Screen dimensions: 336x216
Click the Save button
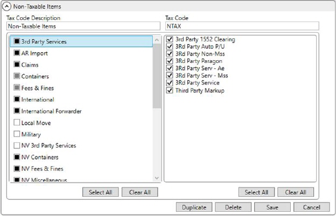click(272, 207)
